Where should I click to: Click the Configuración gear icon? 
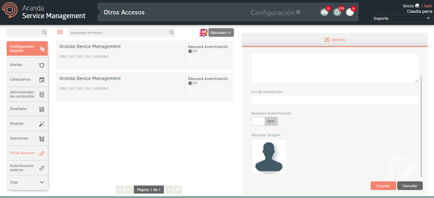(298, 12)
